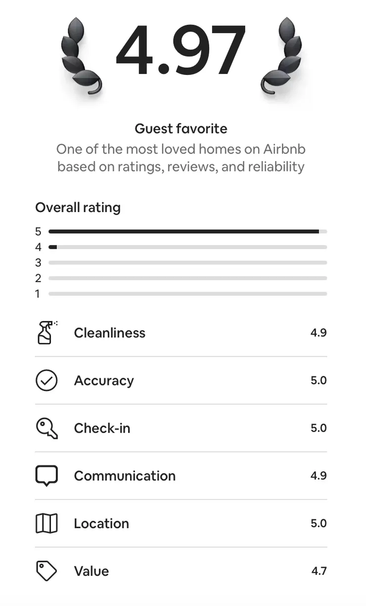
Task: Click the 2-star rating bar
Action: click(187, 278)
